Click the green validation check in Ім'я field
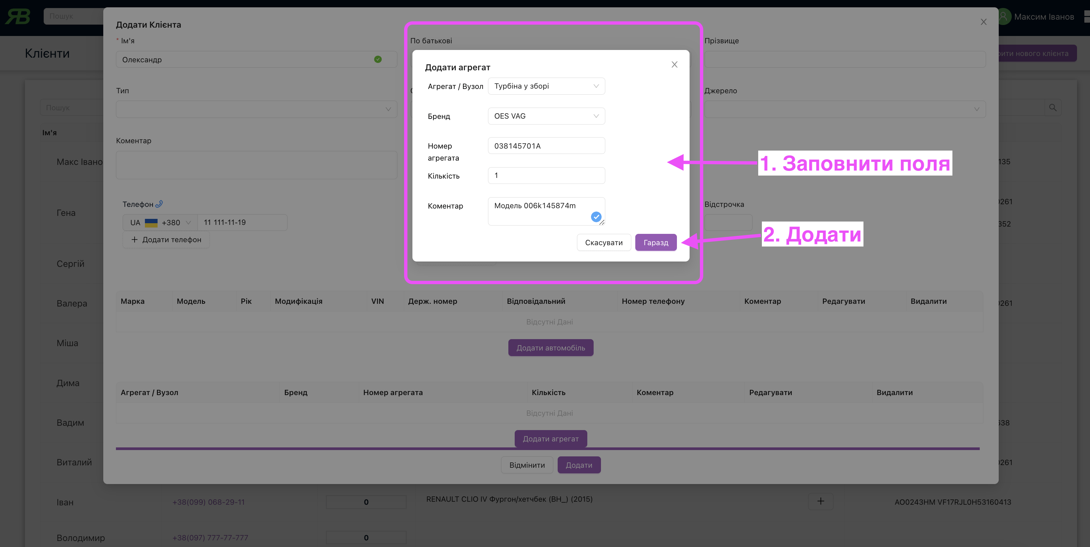This screenshot has width=1090, height=547. (378, 59)
